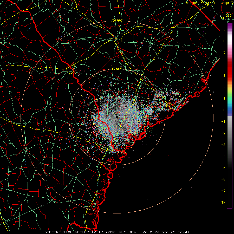Click the legend value "-6"
The height and width of the screenshot is (234, 234).
(x=223, y=179)
